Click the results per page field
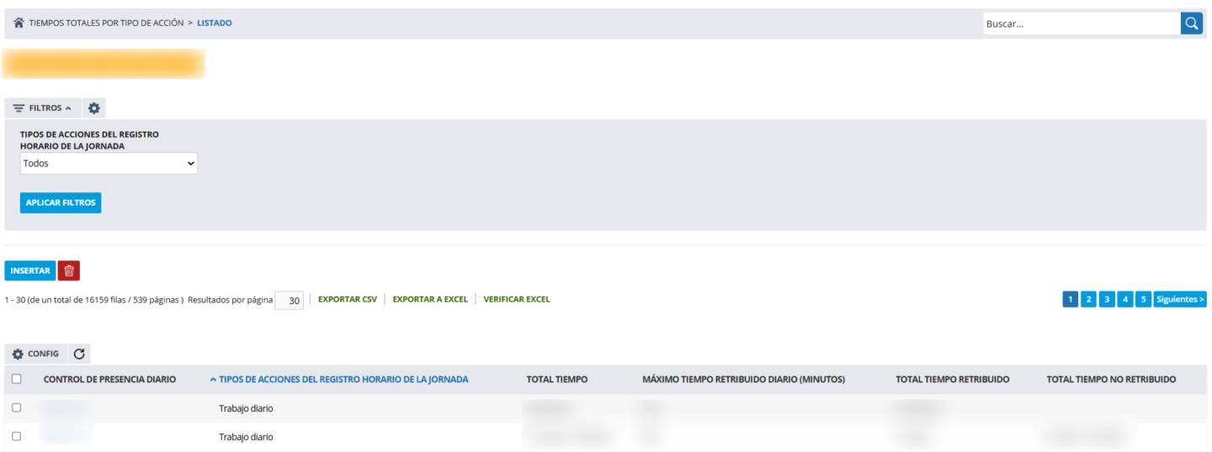Viewport: 1212px width, 452px height. (x=289, y=300)
